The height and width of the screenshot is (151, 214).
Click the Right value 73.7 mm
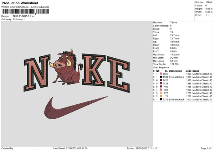pyautogui.click(x=175, y=38)
